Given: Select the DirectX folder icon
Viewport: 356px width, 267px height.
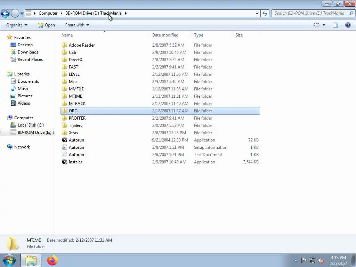Looking at the screenshot, I should pyautogui.click(x=64, y=59).
